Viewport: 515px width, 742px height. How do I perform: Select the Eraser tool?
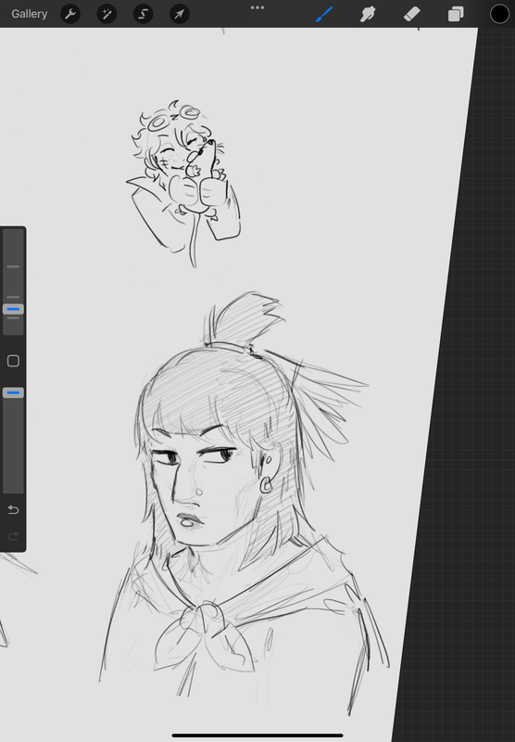pos(411,14)
